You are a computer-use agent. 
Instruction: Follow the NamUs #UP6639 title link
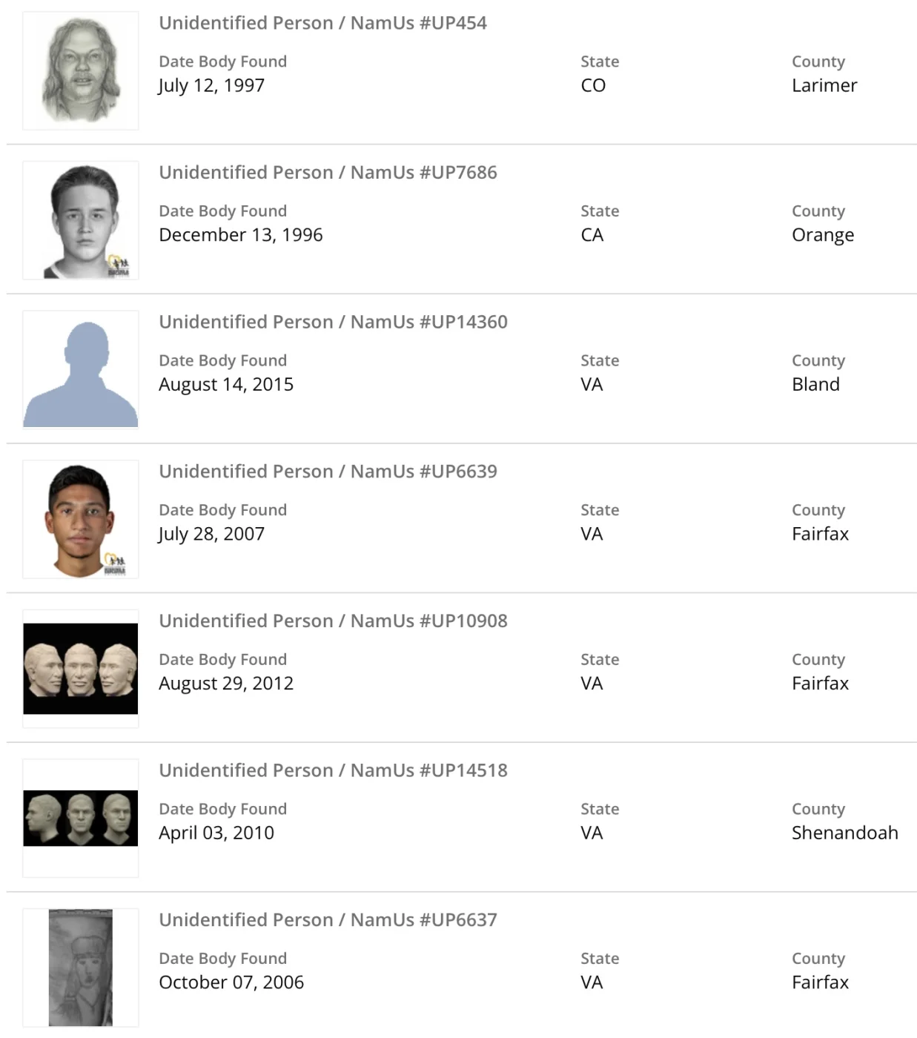pos(328,472)
